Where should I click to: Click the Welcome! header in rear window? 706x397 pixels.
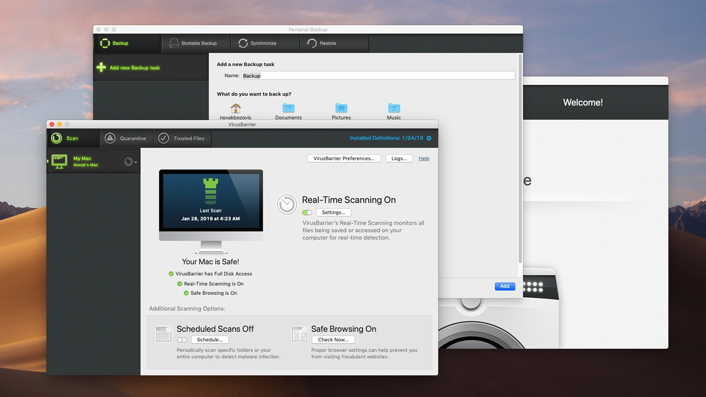coord(583,102)
